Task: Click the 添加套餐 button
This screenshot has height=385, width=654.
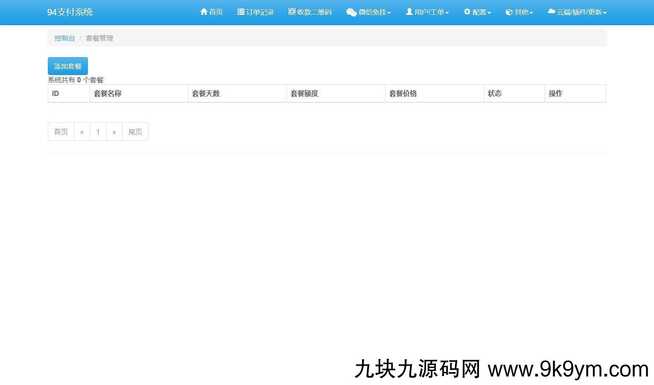Action: (67, 66)
